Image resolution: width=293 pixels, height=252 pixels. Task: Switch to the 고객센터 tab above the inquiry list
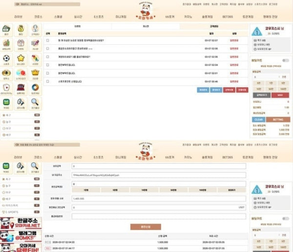(x=214, y=26)
